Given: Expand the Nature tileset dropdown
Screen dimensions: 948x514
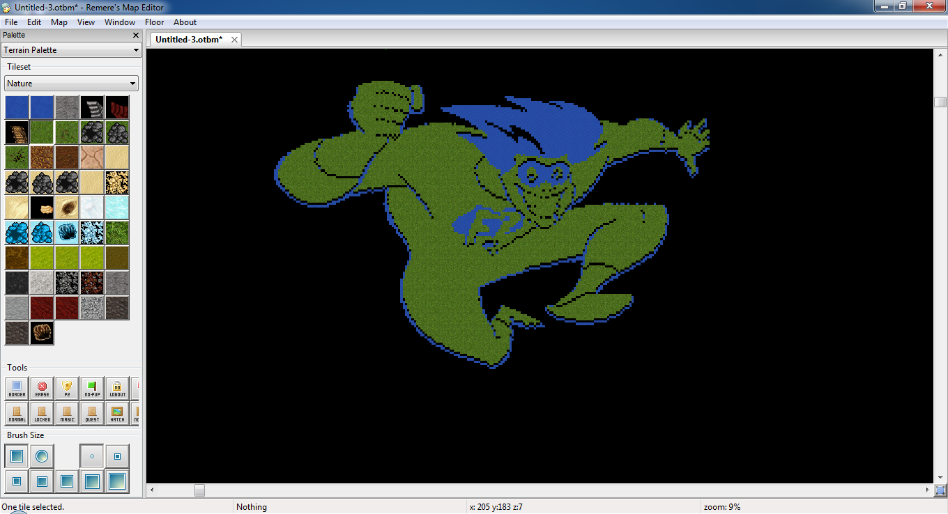Looking at the screenshot, I should 71,84.
